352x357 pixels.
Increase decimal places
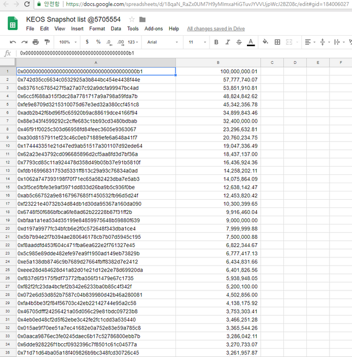pos(120,42)
